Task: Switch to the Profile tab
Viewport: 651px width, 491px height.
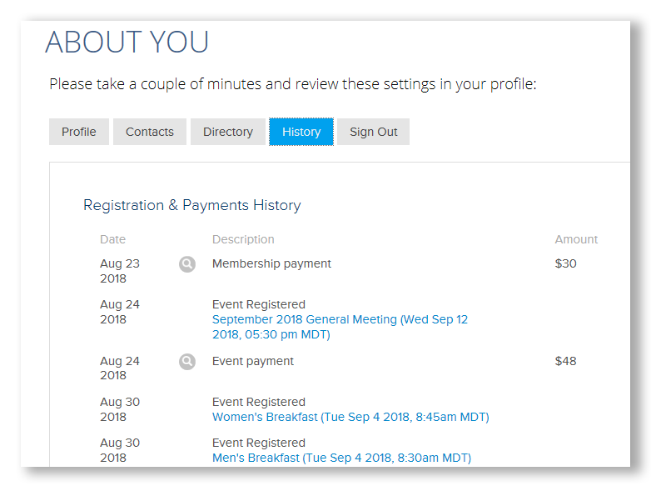Action: point(79,132)
